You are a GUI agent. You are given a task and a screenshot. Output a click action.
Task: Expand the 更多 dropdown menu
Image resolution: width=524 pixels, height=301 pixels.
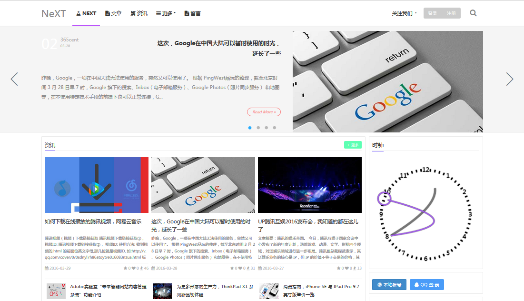166,13
